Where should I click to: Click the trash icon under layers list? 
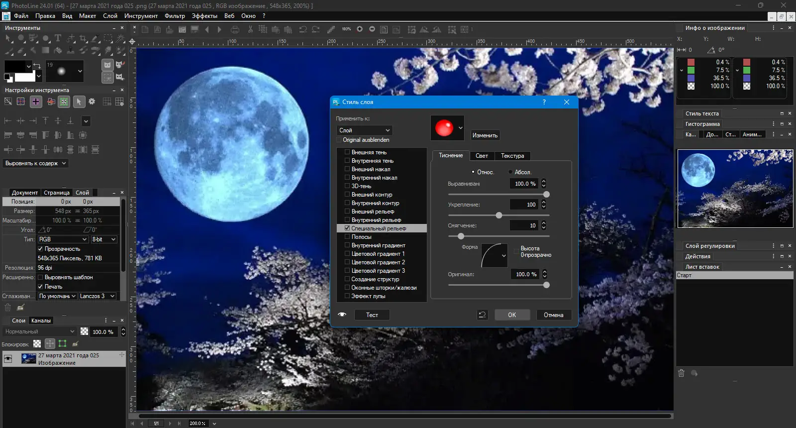pos(8,308)
